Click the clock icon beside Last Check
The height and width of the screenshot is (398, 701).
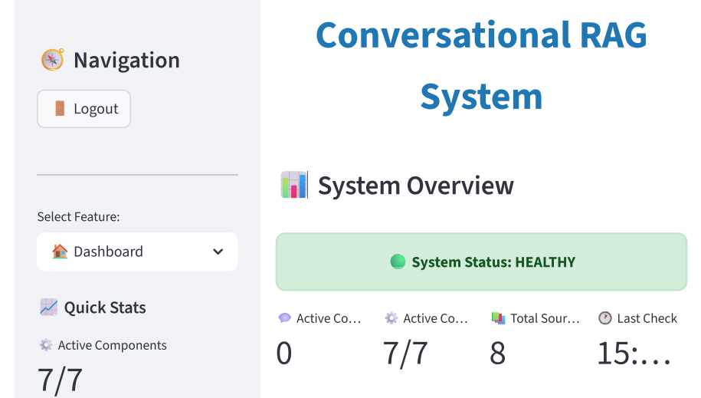pyautogui.click(x=605, y=318)
